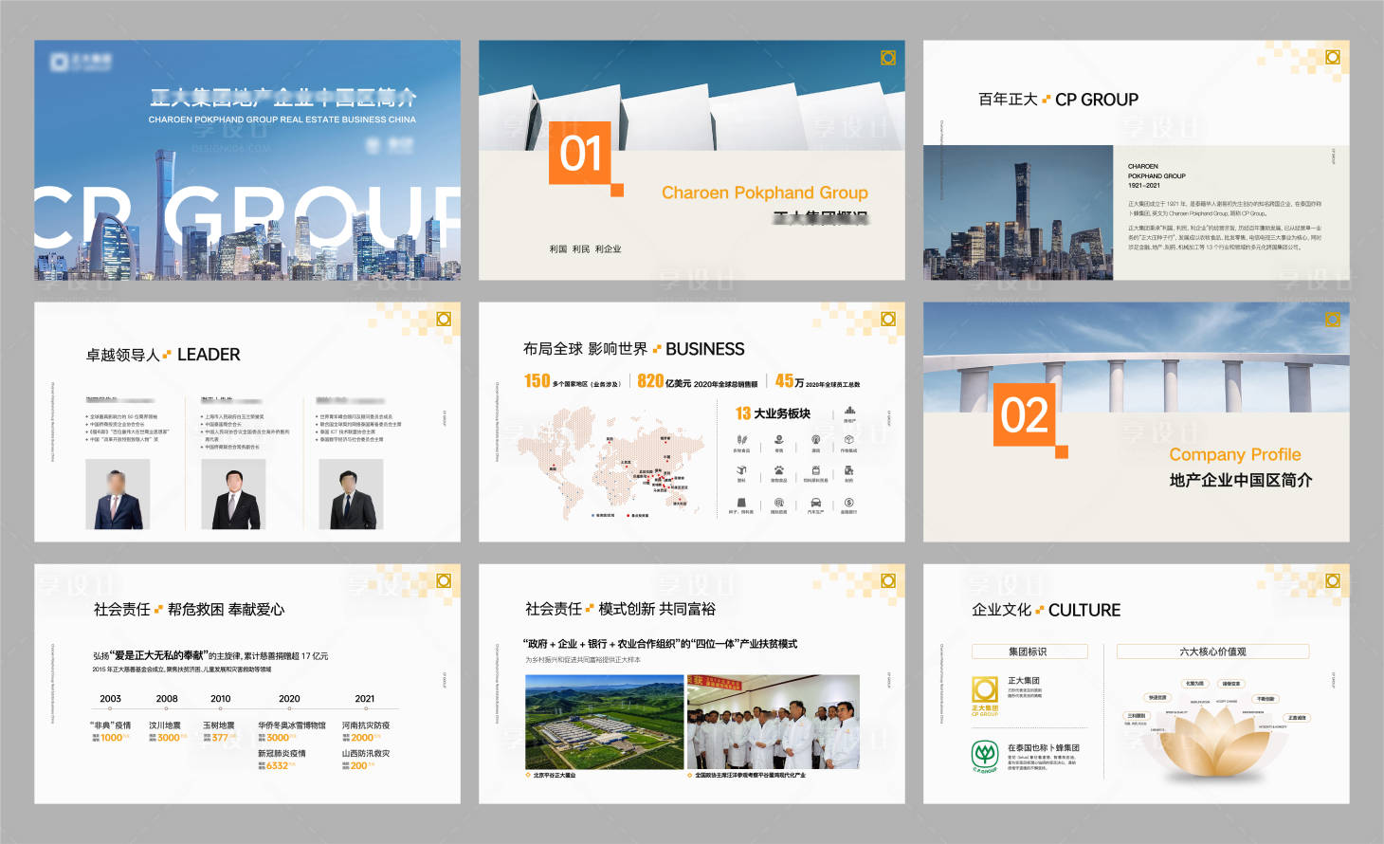Click the '150' countries statistic
The height and width of the screenshot is (844, 1384).
pyautogui.click(x=573, y=381)
